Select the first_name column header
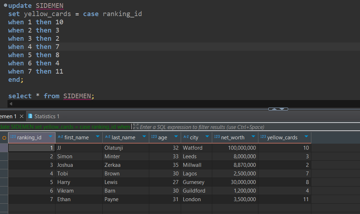The image size is (360, 214). (x=79, y=138)
